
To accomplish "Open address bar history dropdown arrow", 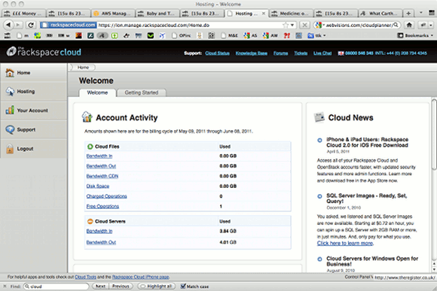I will [x=292, y=25].
